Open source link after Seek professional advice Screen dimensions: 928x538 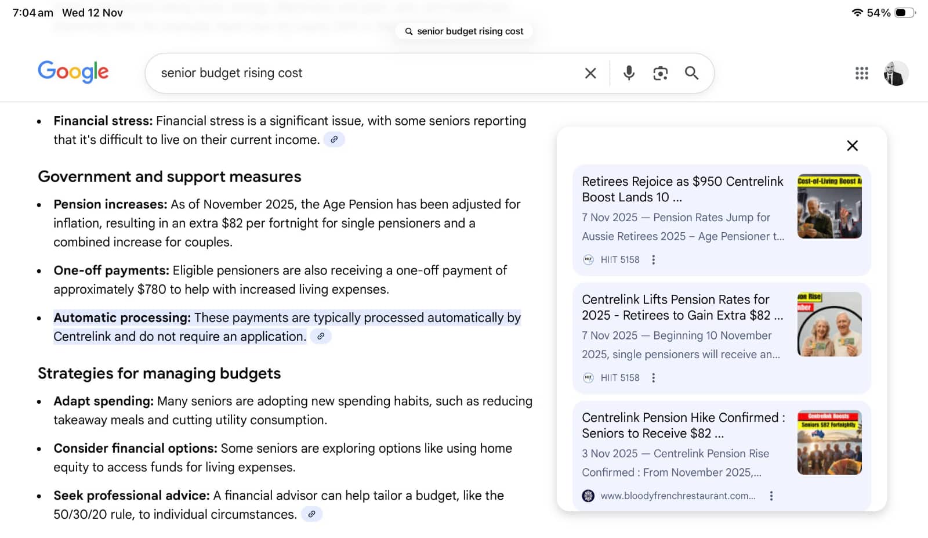point(311,514)
